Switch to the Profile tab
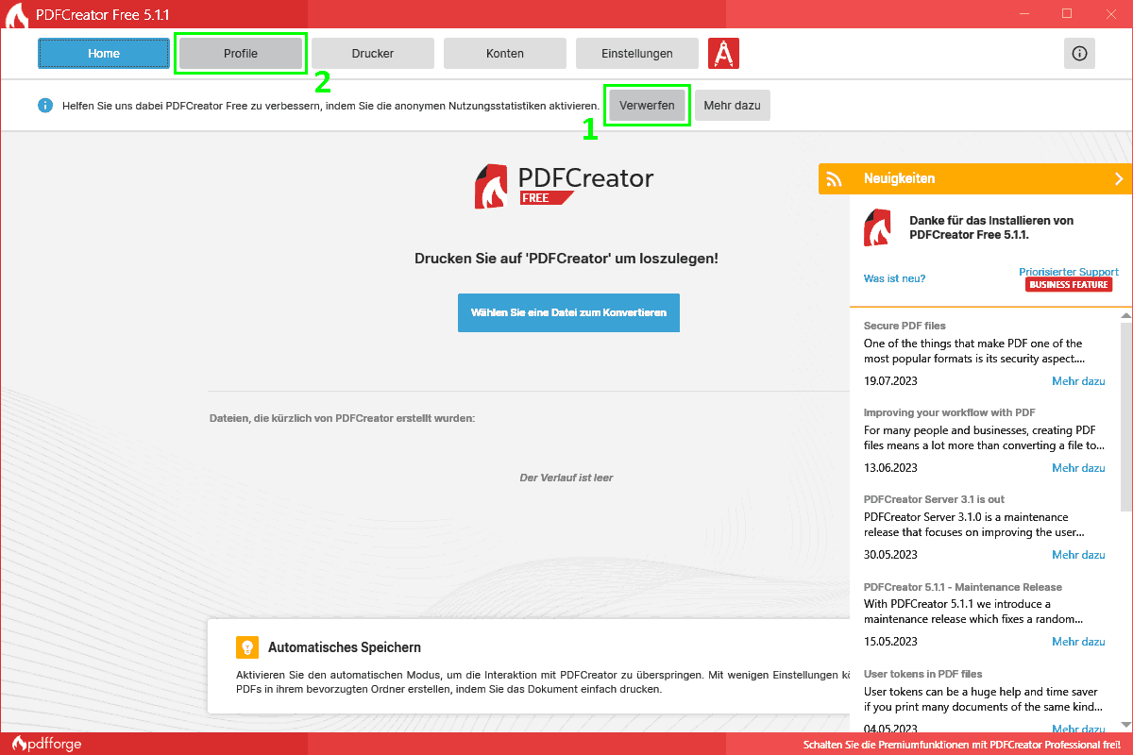The height and width of the screenshot is (755, 1133). 241,54
